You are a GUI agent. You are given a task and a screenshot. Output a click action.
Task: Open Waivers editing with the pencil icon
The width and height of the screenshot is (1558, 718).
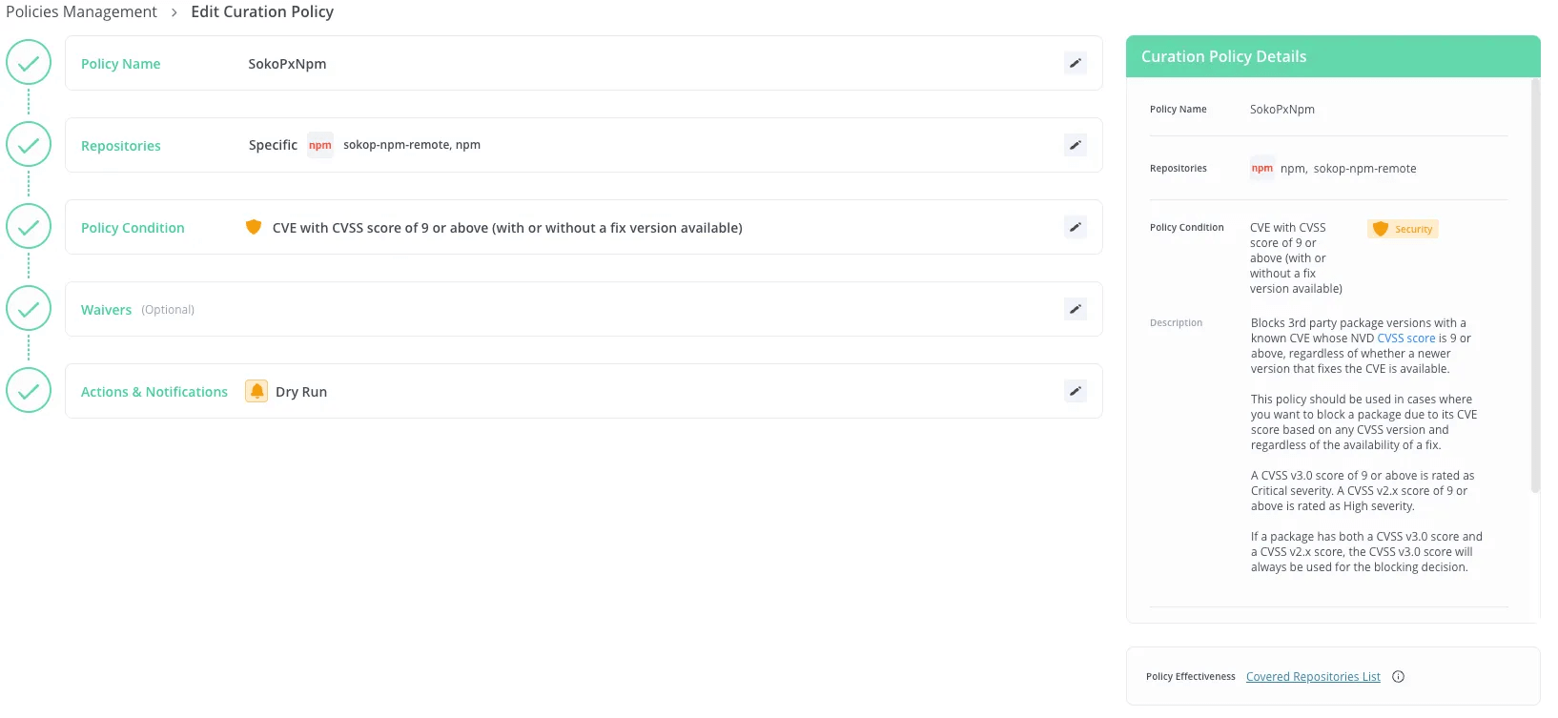(x=1075, y=309)
